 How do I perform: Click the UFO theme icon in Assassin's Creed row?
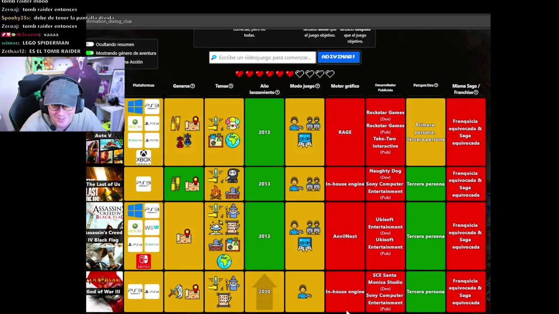[216, 228]
